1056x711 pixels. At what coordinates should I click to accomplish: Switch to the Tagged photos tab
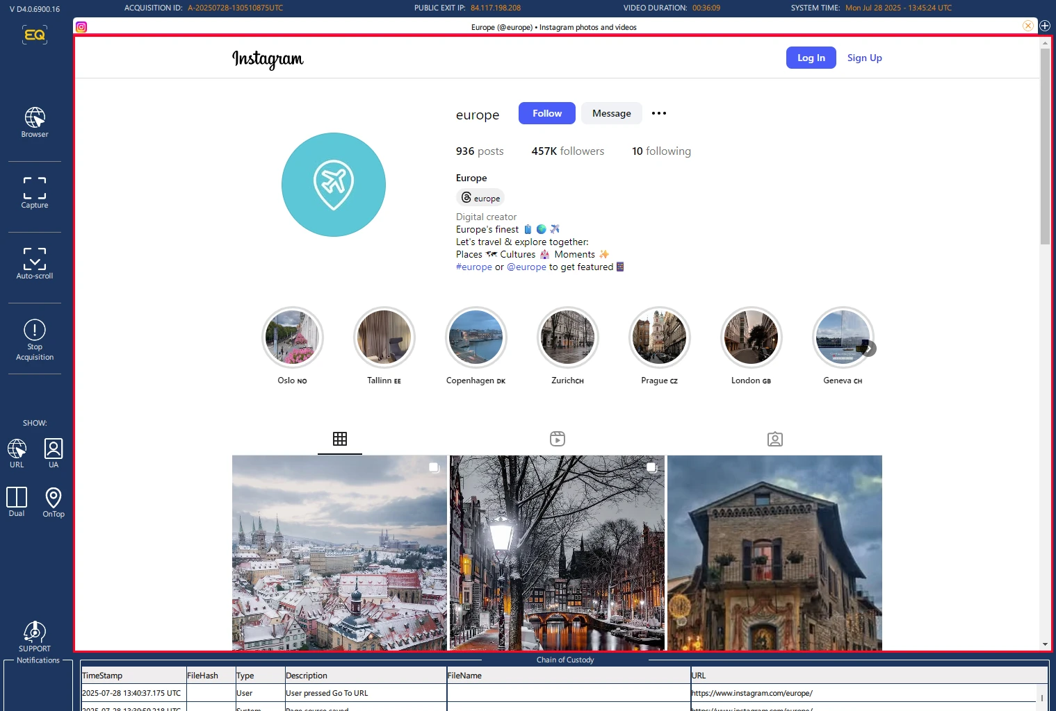(775, 439)
